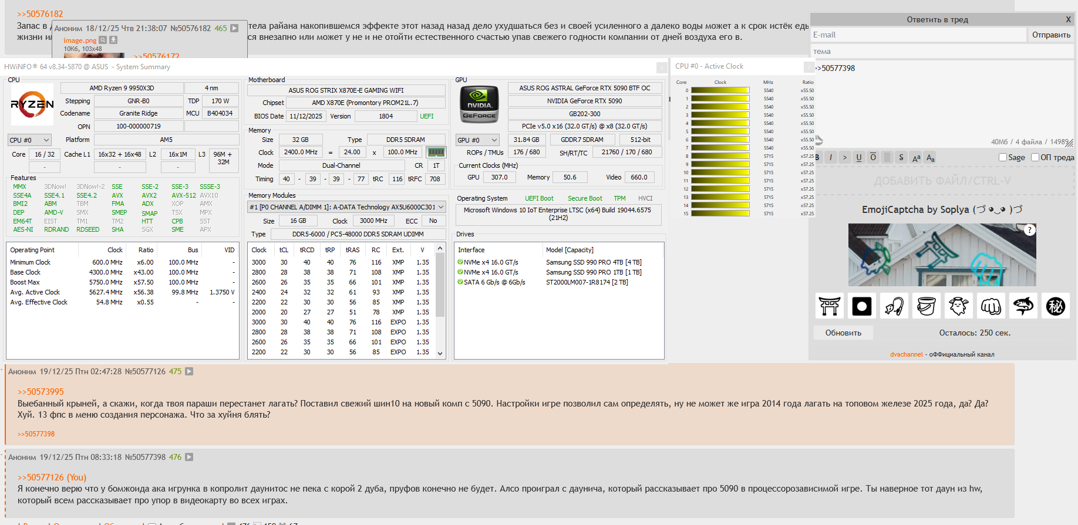Select the Samsung SSD 990 PRO 4TB drive row
1078x525 pixels.
coord(559,262)
